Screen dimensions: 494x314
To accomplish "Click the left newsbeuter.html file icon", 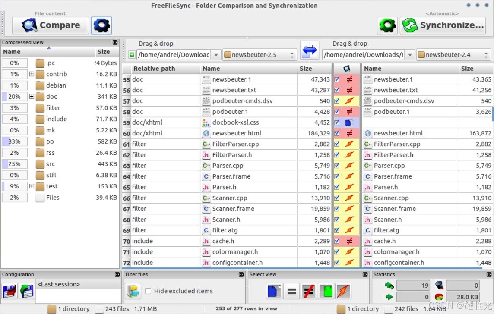I will pos(206,133).
